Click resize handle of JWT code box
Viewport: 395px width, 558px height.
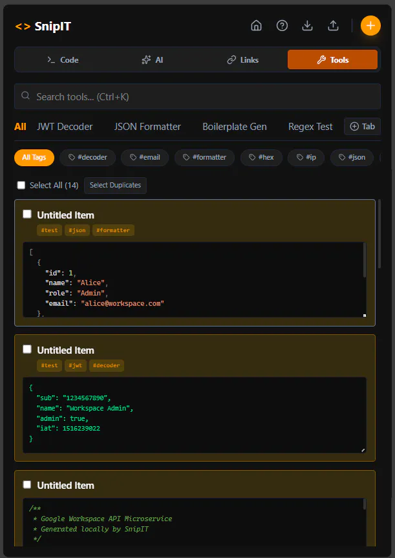(x=363, y=450)
